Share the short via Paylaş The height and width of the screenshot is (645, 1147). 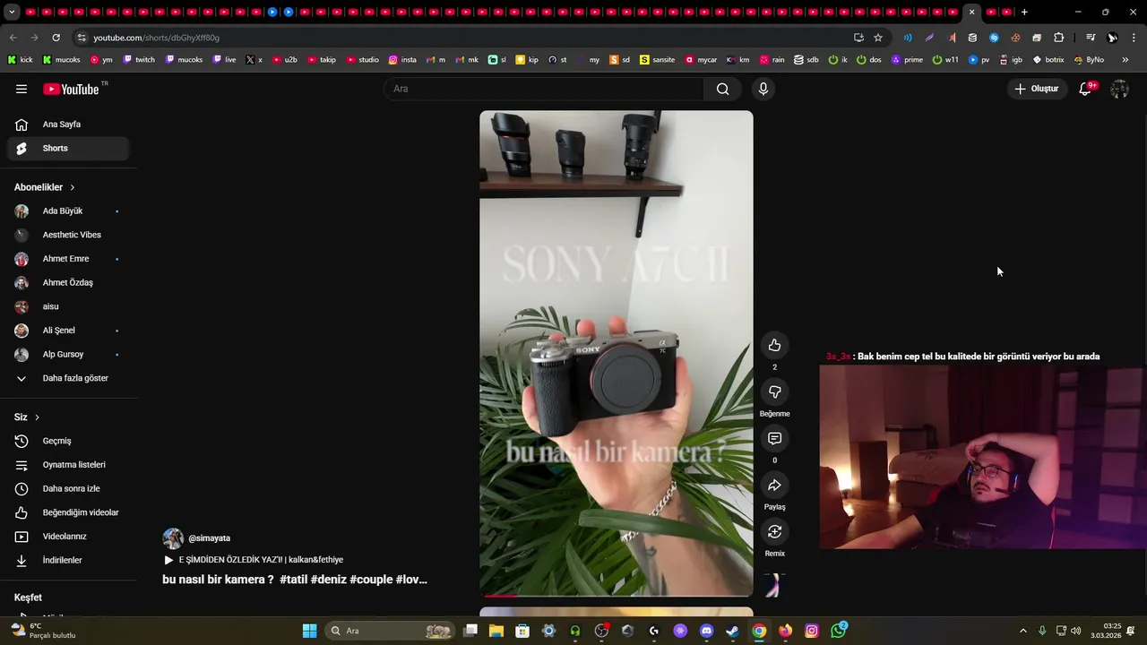pyautogui.click(x=774, y=486)
